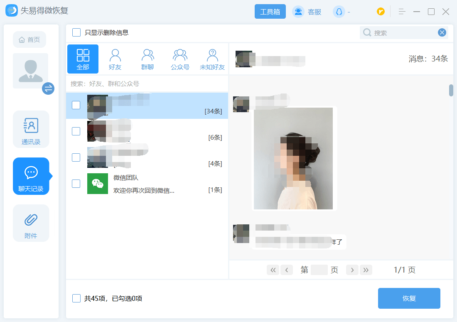
Task: Click the text message ending in 了
Action: tap(299, 242)
